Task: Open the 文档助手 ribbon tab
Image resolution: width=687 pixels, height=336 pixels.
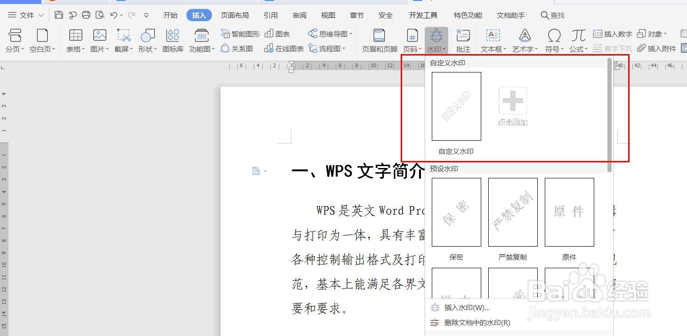Action: click(511, 15)
